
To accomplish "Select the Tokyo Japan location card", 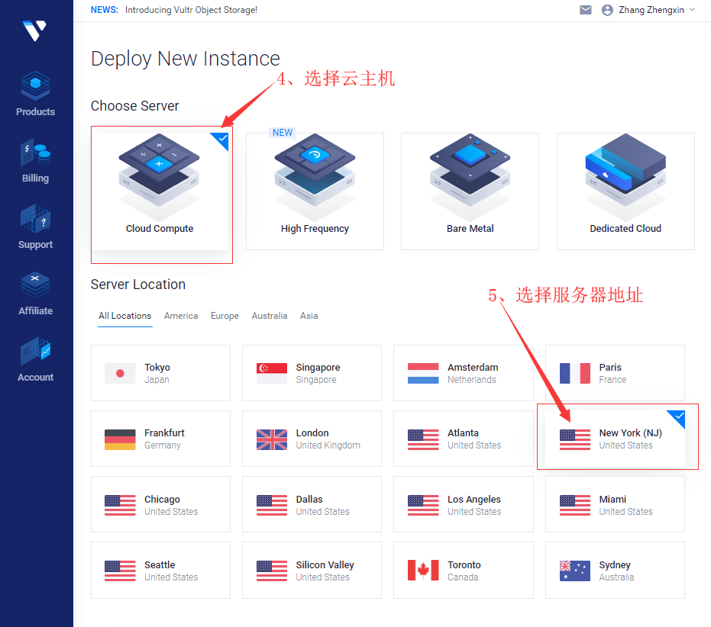I will tap(160, 372).
